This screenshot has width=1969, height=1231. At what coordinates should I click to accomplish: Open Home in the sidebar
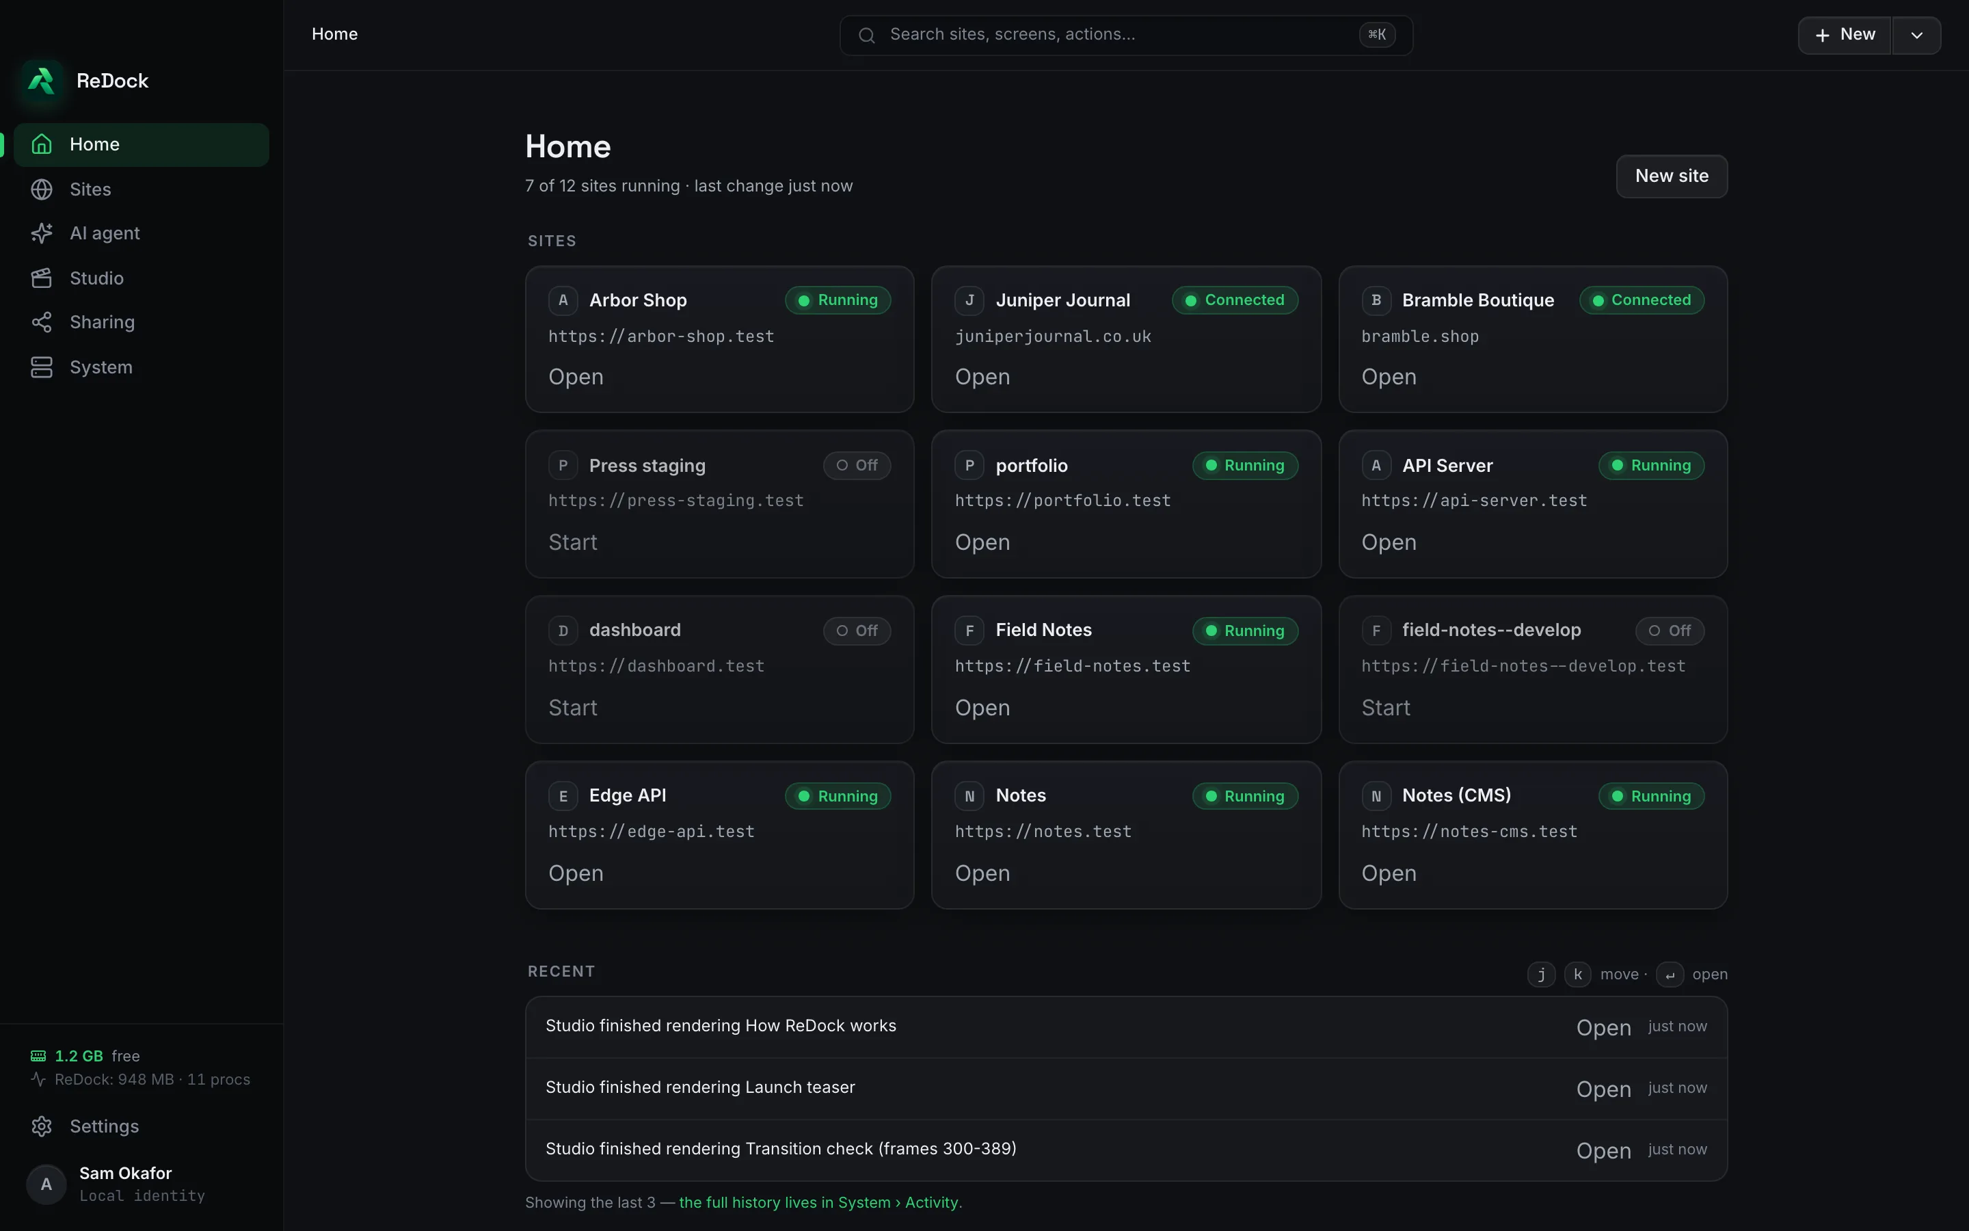(x=141, y=144)
